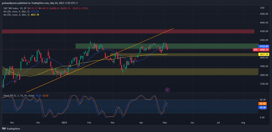The image size is (272, 132).
Task: Select the green zone around 4150
Action: point(167,46)
